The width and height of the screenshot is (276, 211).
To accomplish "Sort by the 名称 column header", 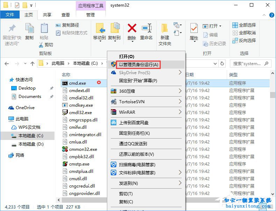I will (x=66, y=75).
